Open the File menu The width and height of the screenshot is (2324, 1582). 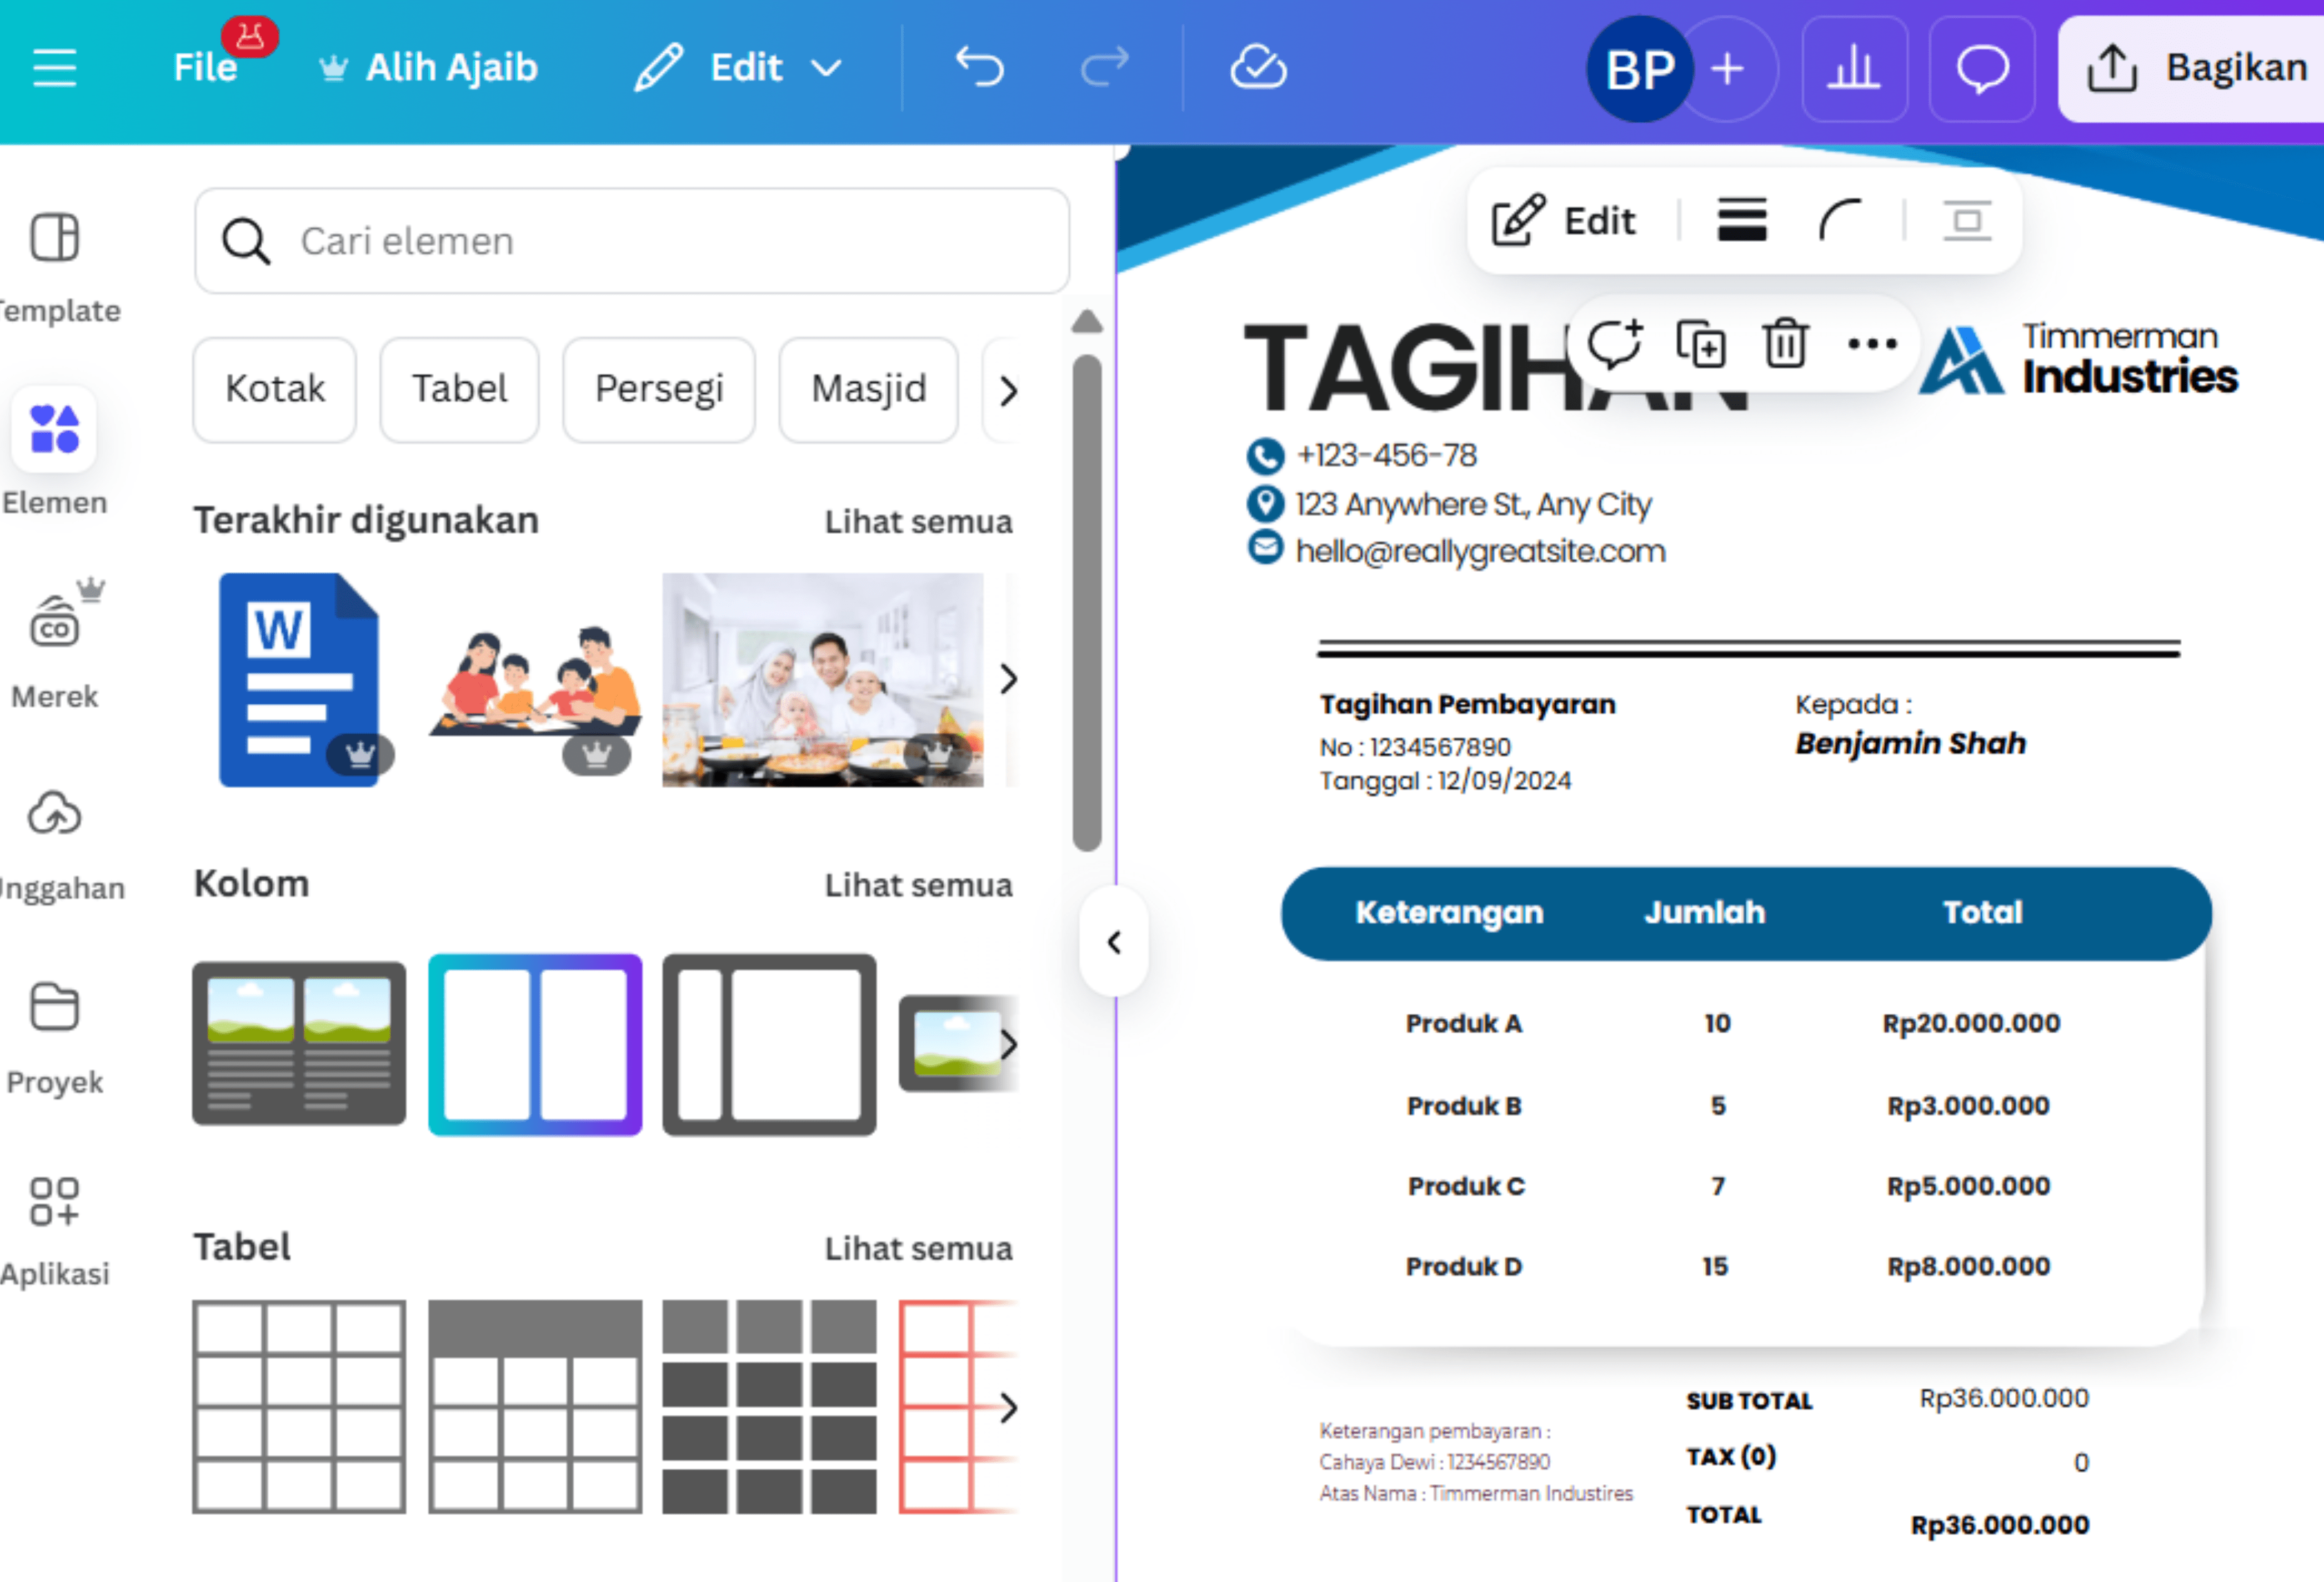204,67
